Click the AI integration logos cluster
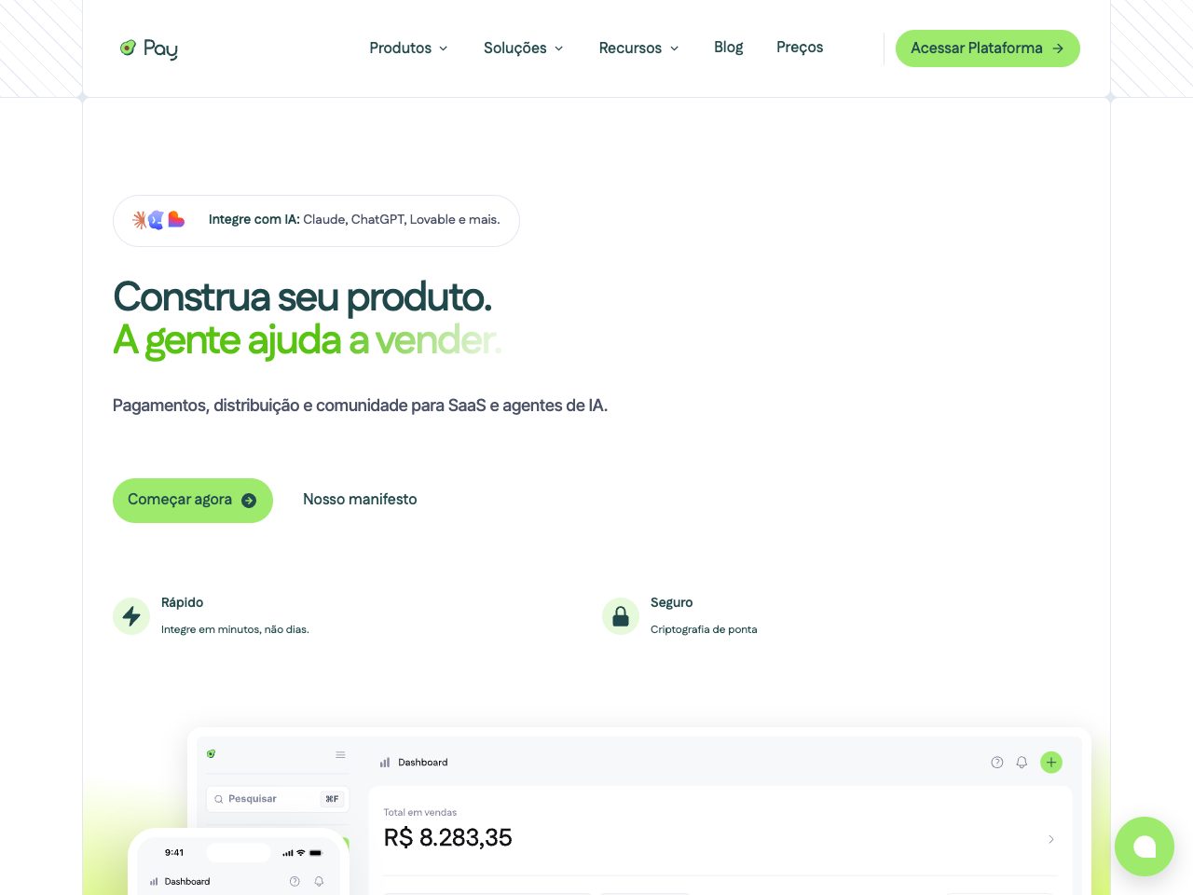Image resolution: width=1193 pixels, height=895 pixels. (x=158, y=220)
